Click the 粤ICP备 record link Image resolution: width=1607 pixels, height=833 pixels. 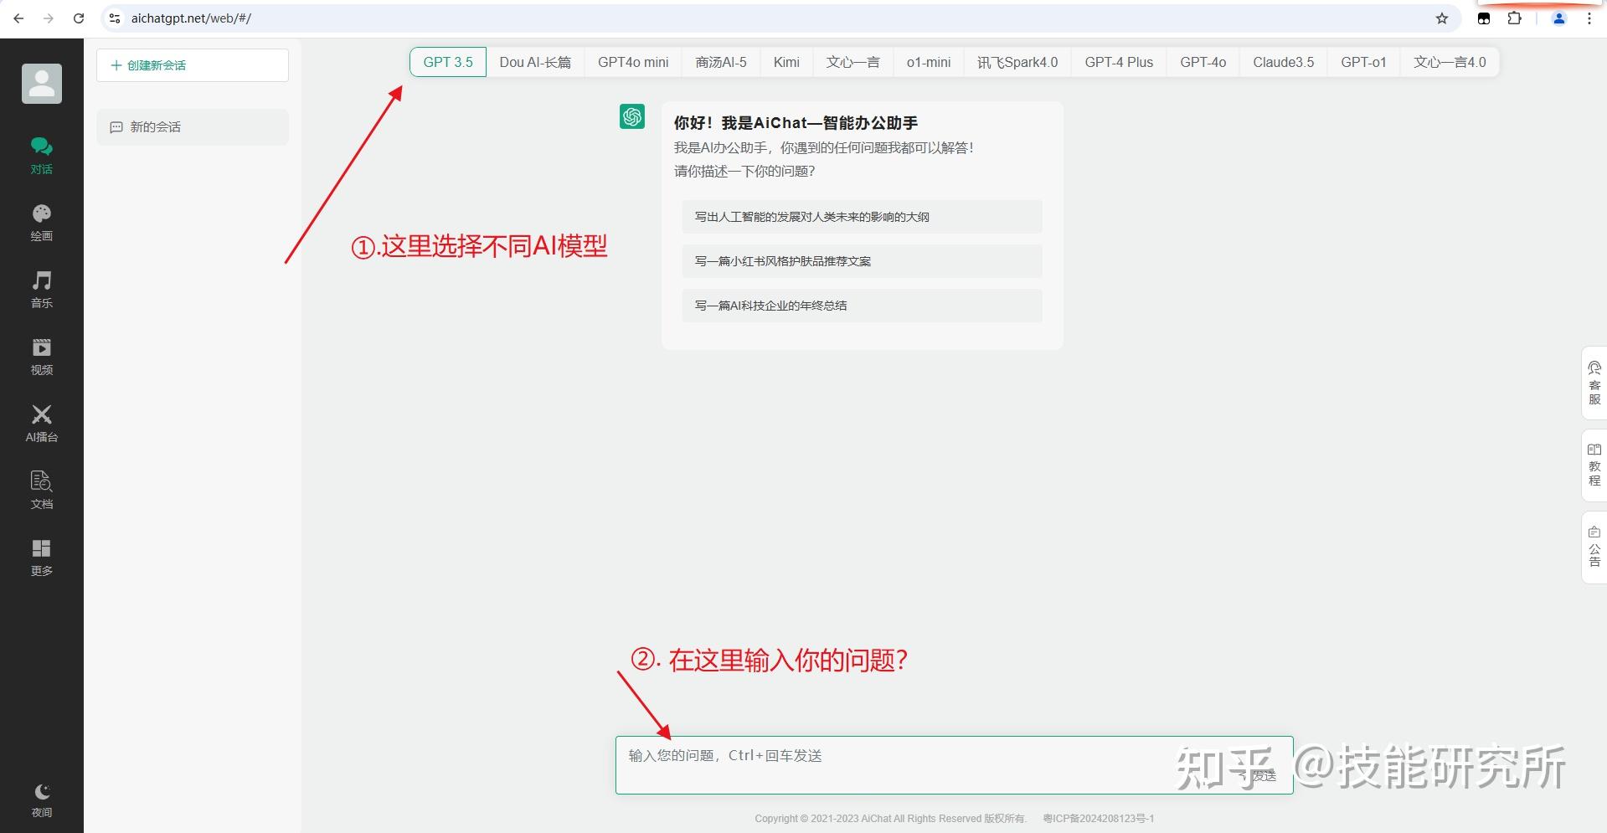(1099, 819)
